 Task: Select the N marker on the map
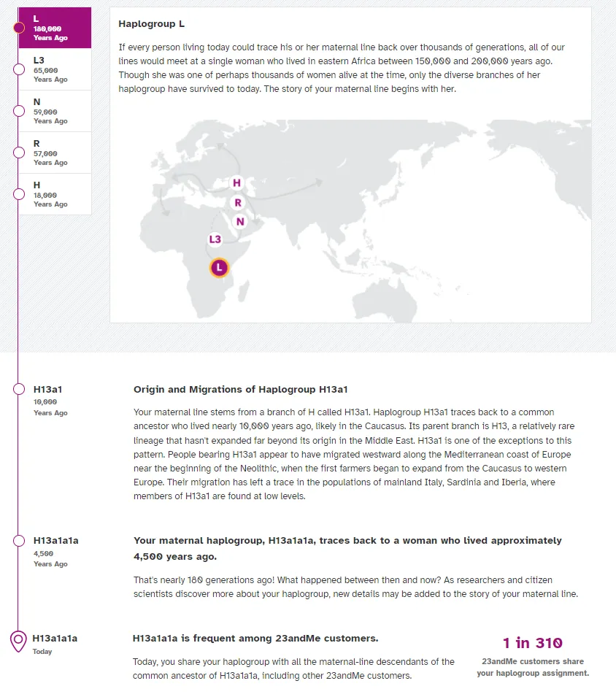(x=239, y=220)
